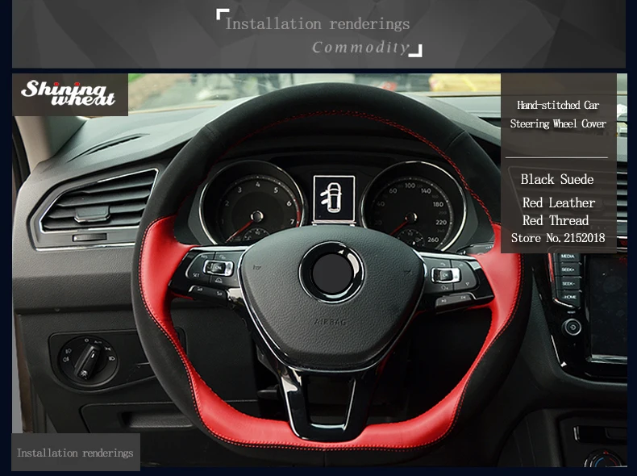Image resolution: width=637 pixels, height=476 pixels.
Task: Click the "Black Suede" text
Action: point(557,179)
